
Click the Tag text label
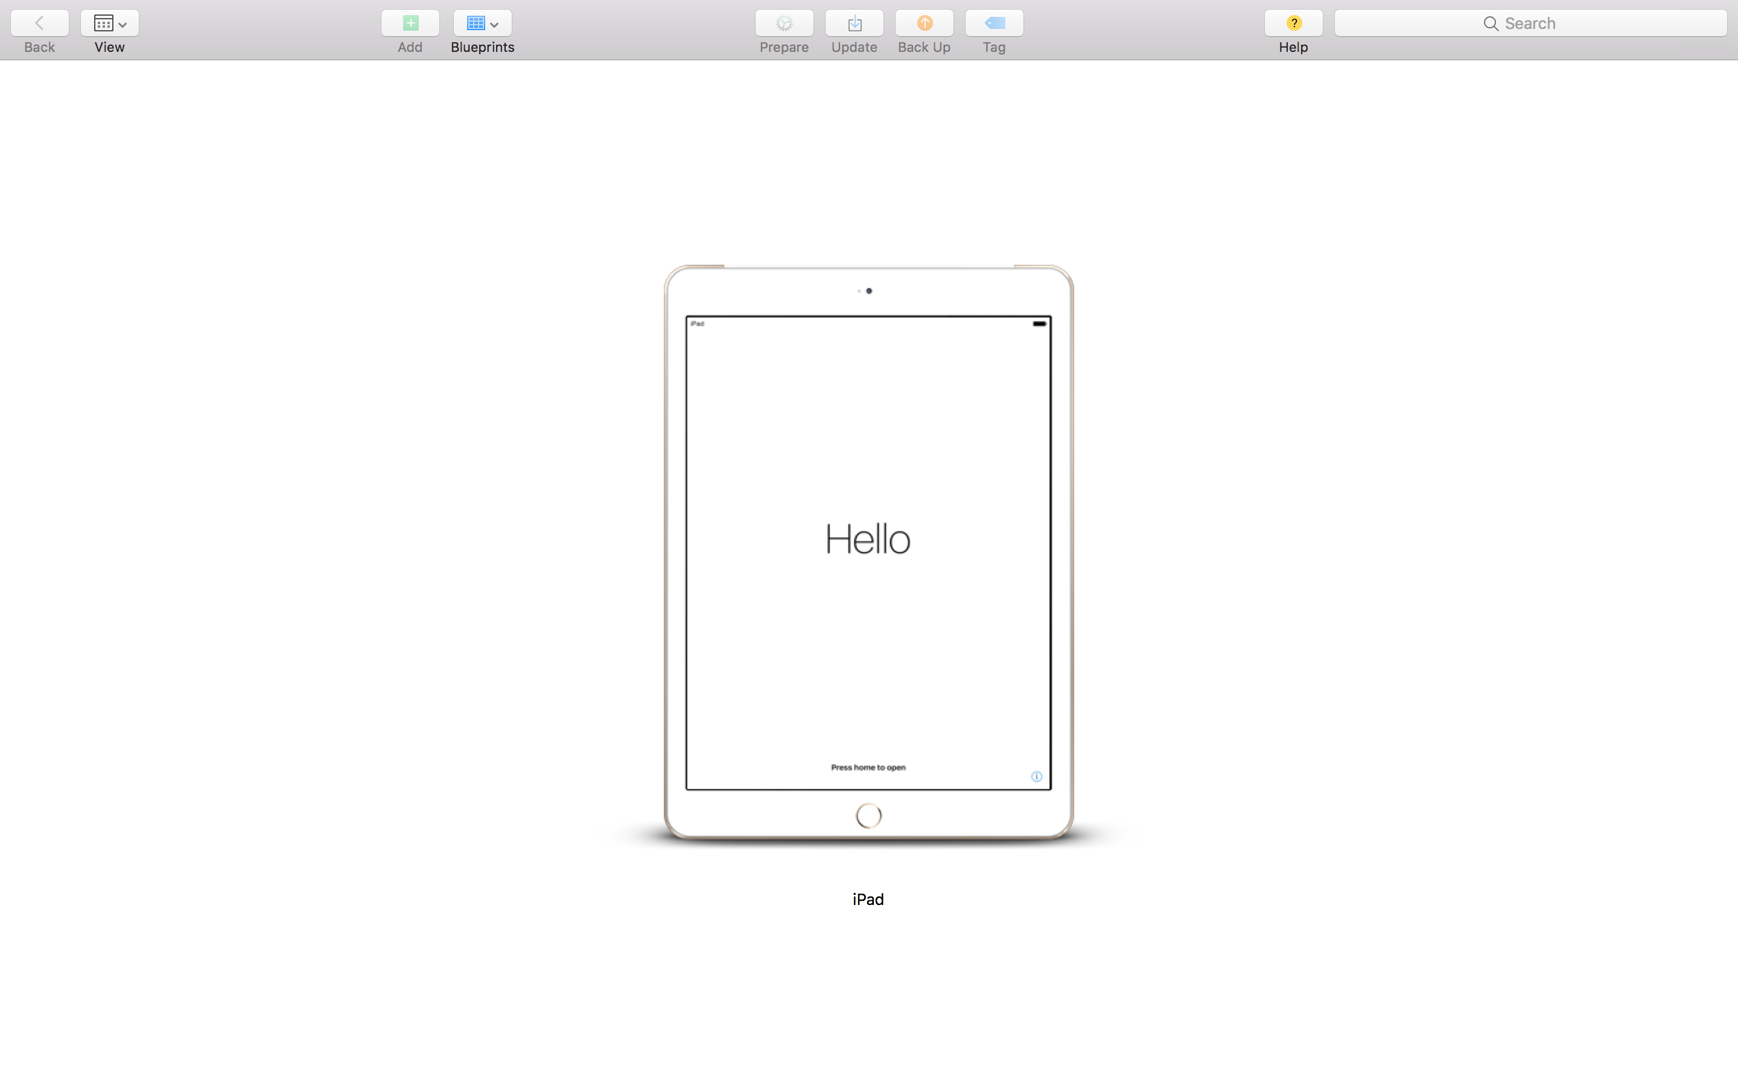point(994,48)
